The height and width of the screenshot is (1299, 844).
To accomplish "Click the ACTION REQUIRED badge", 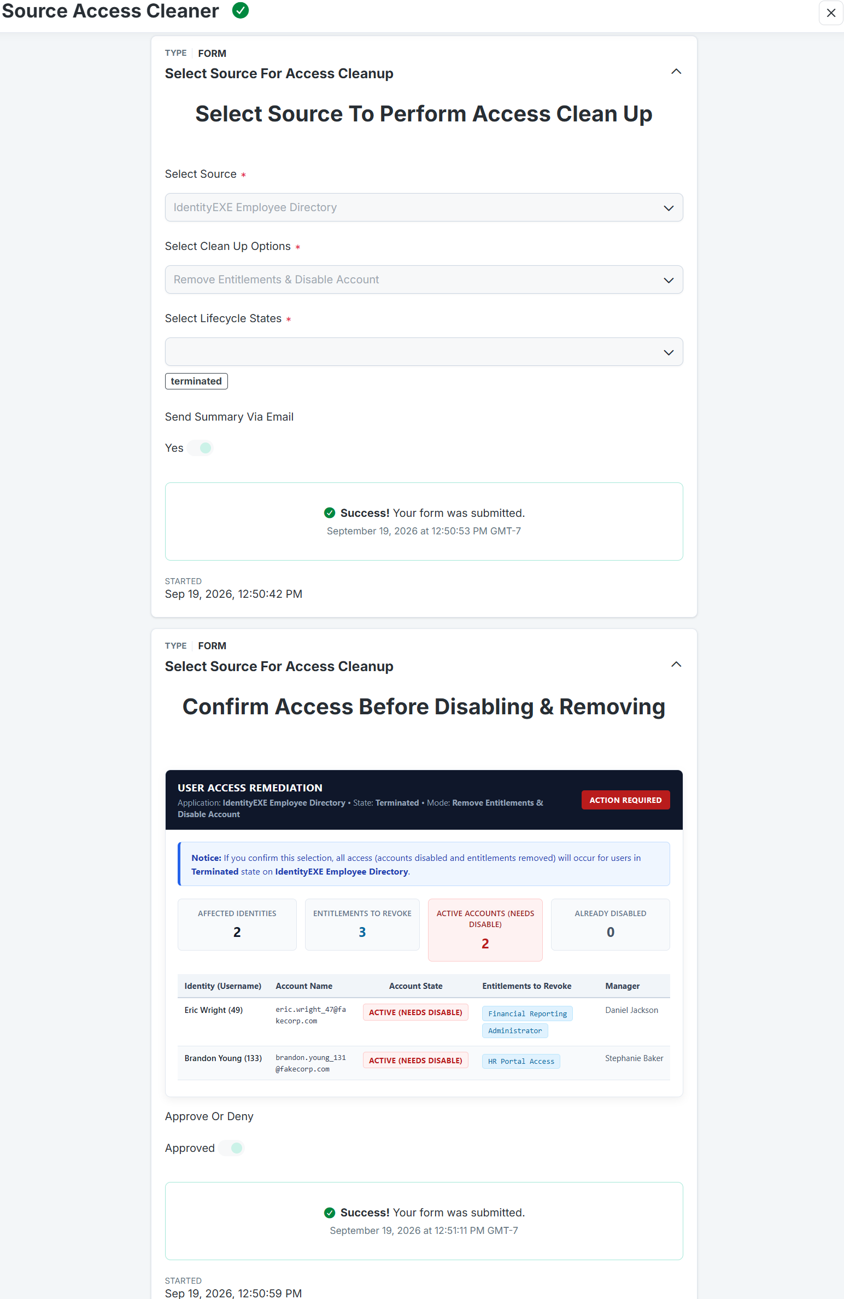I will pyautogui.click(x=625, y=800).
